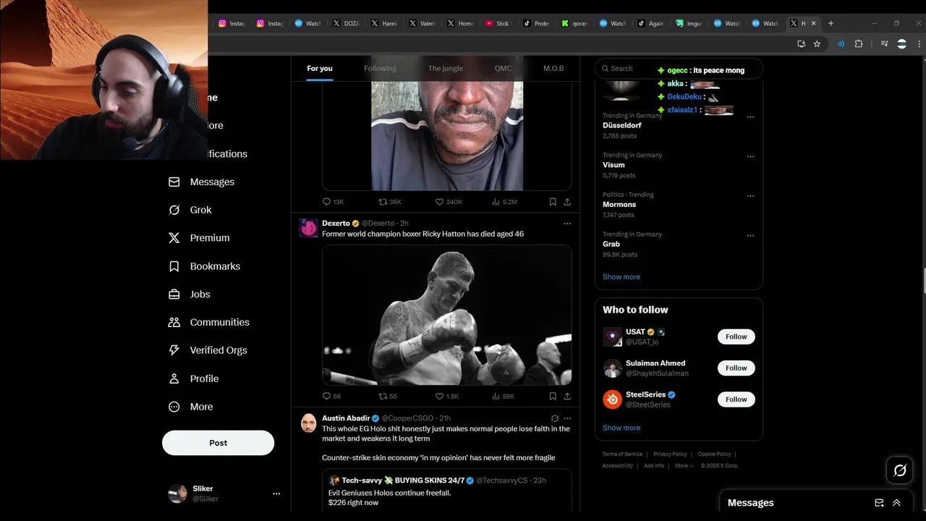Viewport: 926px width, 521px height.
Task: Open options for Visum trend
Action: point(750,156)
